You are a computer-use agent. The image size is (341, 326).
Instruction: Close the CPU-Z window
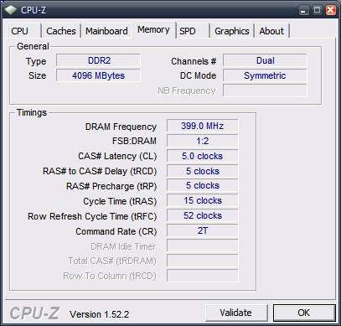point(331,10)
